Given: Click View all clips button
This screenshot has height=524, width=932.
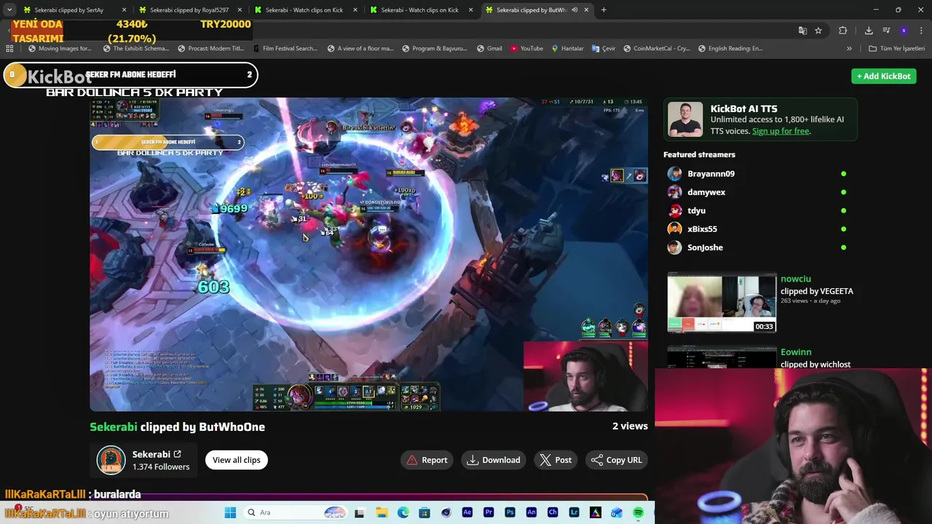Looking at the screenshot, I should (236, 460).
